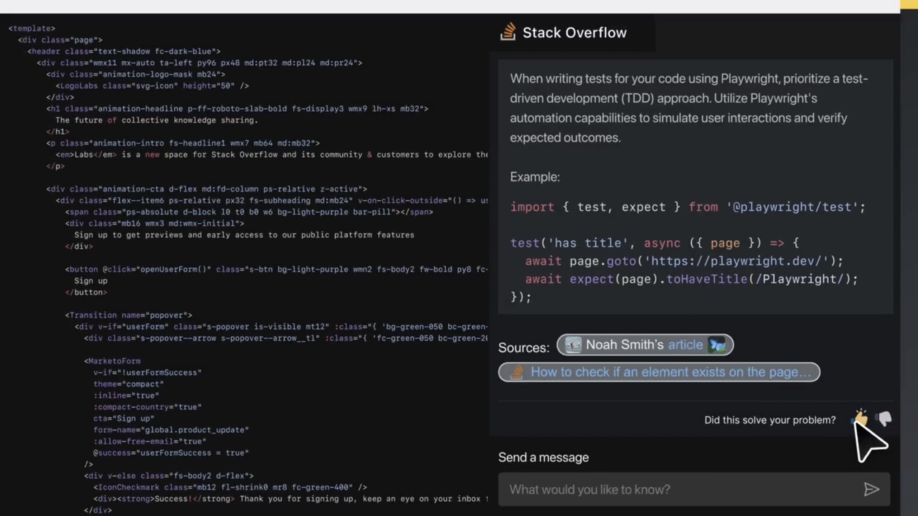918x516 pixels.
Task: Click the butterfly icon in the article source pill
Action: coord(717,345)
